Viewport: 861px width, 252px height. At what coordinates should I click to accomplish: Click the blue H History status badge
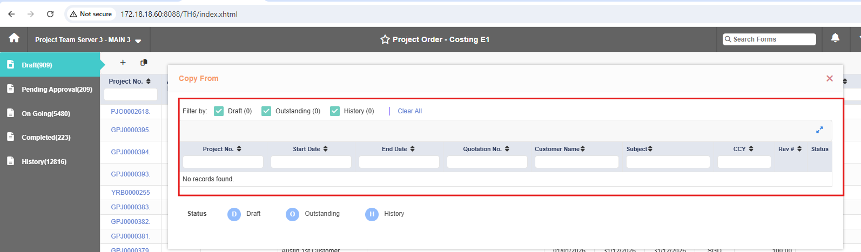point(372,214)
